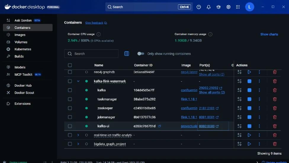
Task: Tick the taskmanager row checkbox
Action: [x=70, y=99]
